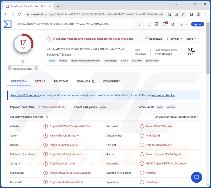The height and width of the screenshot is (188, 211).
Task: Click the EXE file type icon
Action: tap(190, 52)
